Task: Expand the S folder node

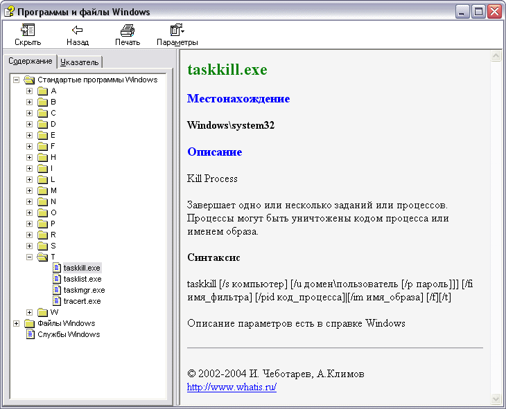Action: click(x=29, y=246)
